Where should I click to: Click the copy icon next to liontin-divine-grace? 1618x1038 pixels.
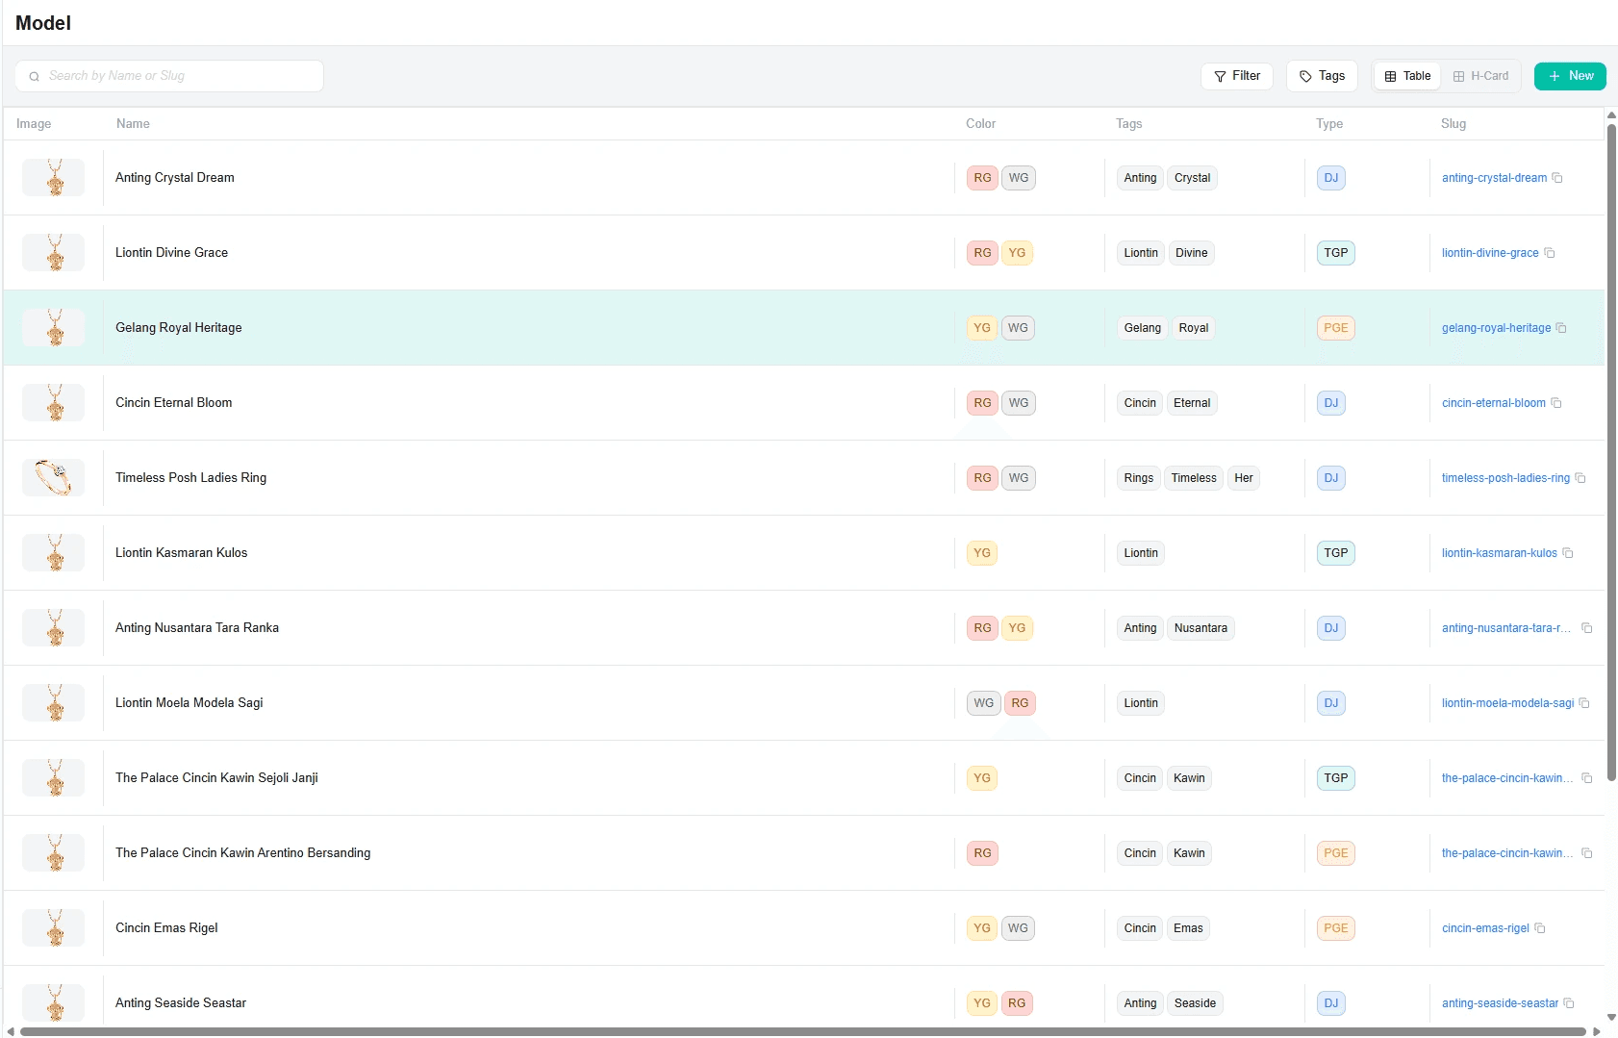click(x=1550, y=253)
